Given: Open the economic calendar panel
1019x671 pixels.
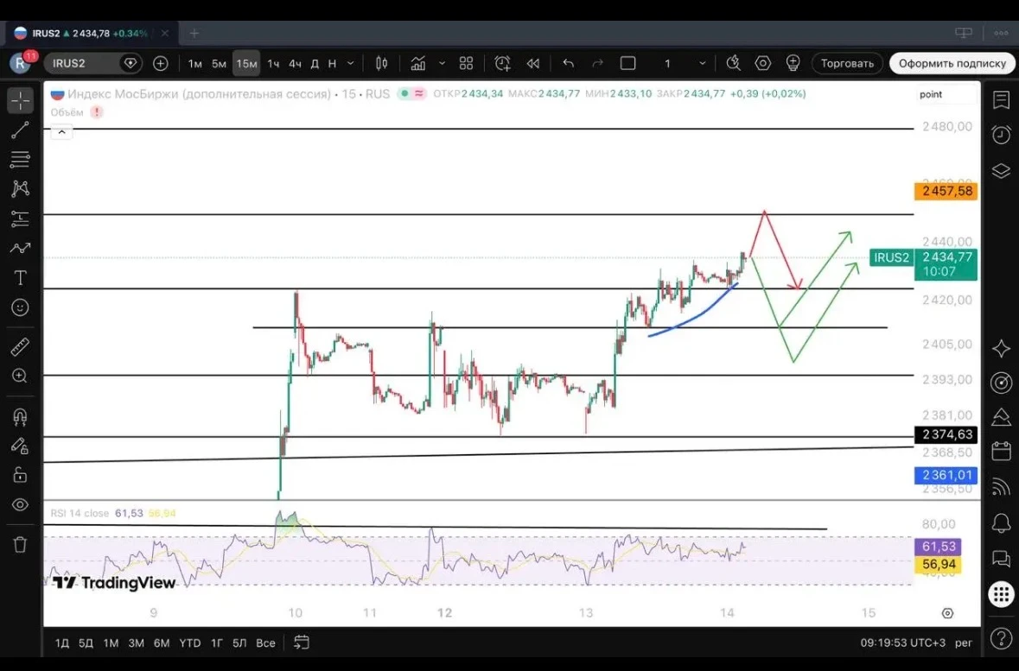Looking at the screenshot, I should 1001,451.
